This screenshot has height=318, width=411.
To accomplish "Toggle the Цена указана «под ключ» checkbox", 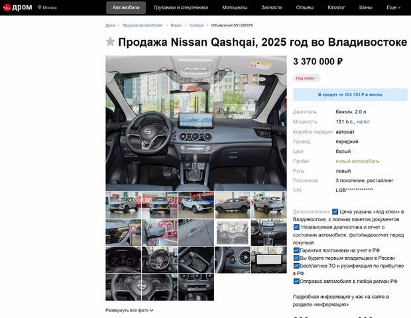I will tap(335, 211).
